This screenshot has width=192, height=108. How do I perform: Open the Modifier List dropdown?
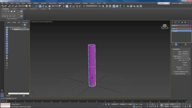(x=181, y=28)
